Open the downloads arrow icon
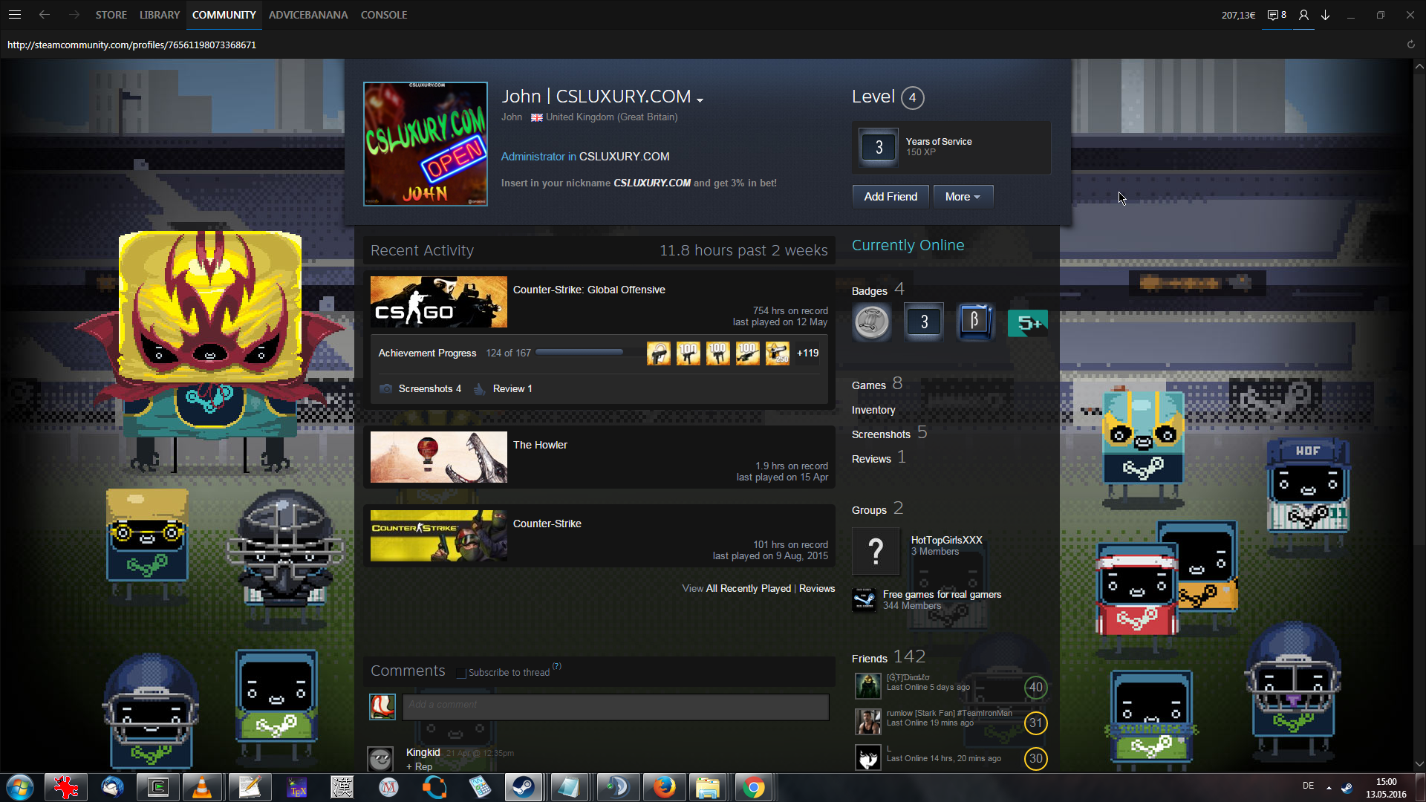The height and width of the screenshot is (802, 1426). pyautogui.click(x=1325, y=15)
